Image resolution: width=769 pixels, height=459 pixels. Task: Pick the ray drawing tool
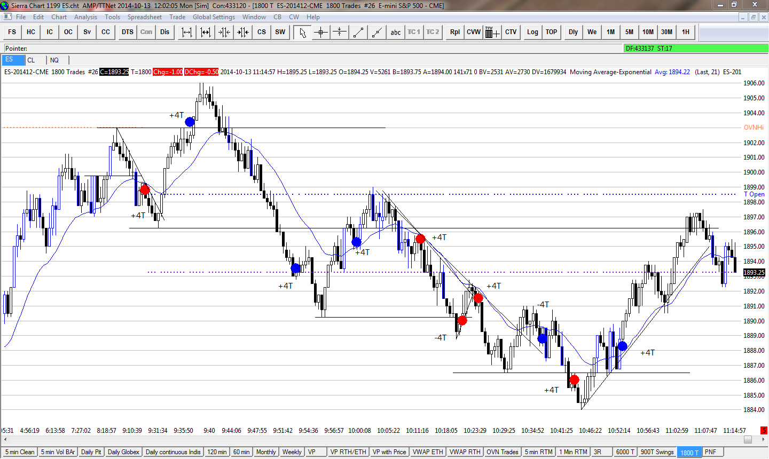[377, 32]
